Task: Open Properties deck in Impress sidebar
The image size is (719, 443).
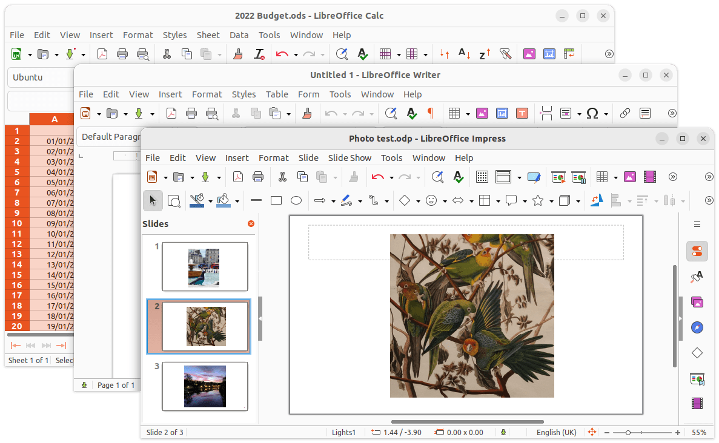Action: click(x=697, y=251)
